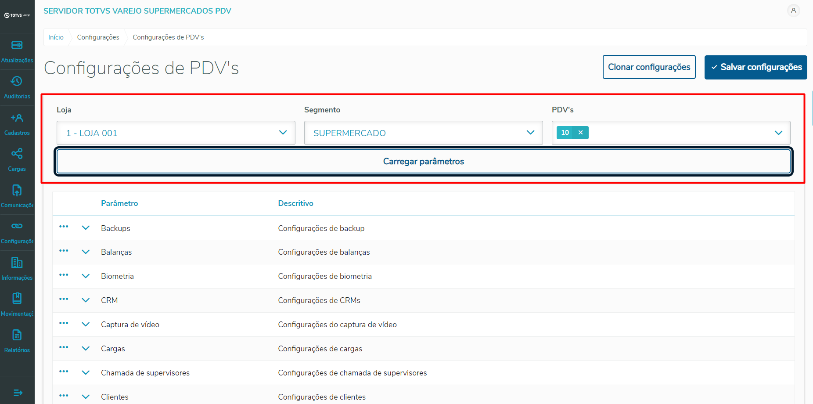Select 'Configurações do captura de vídeo' text
The height and width of the screenshot is (404, 813).
[337, 325]
